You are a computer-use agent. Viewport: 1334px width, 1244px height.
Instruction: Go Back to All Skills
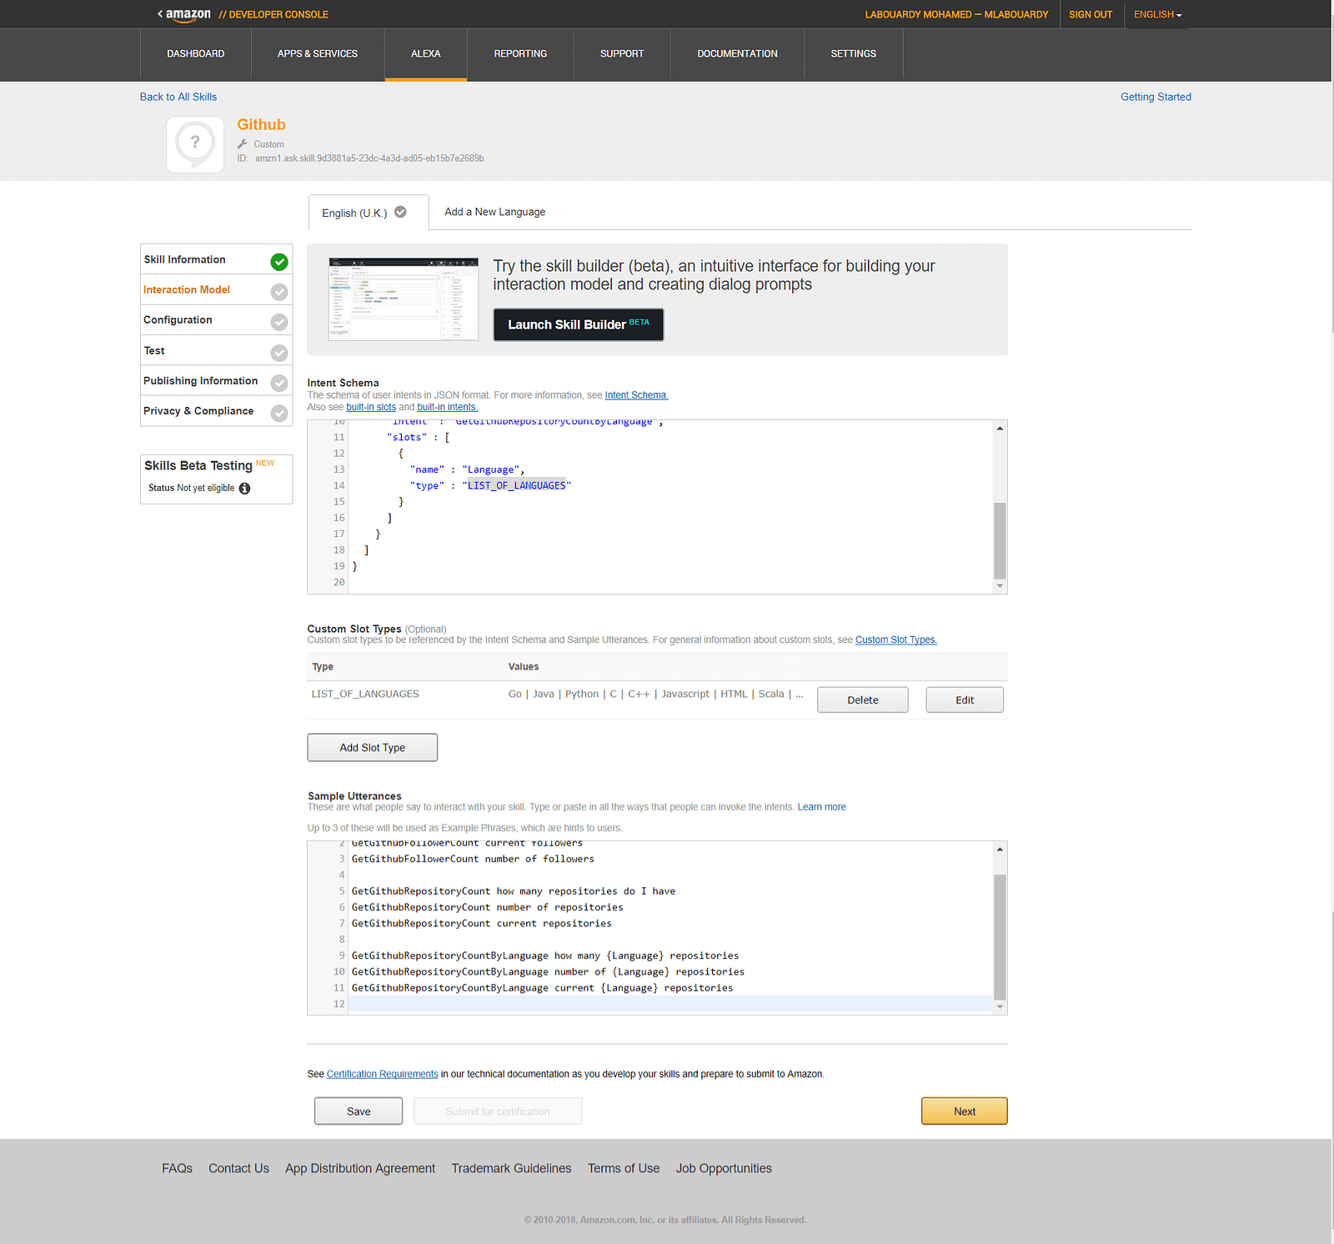(178, 97)
